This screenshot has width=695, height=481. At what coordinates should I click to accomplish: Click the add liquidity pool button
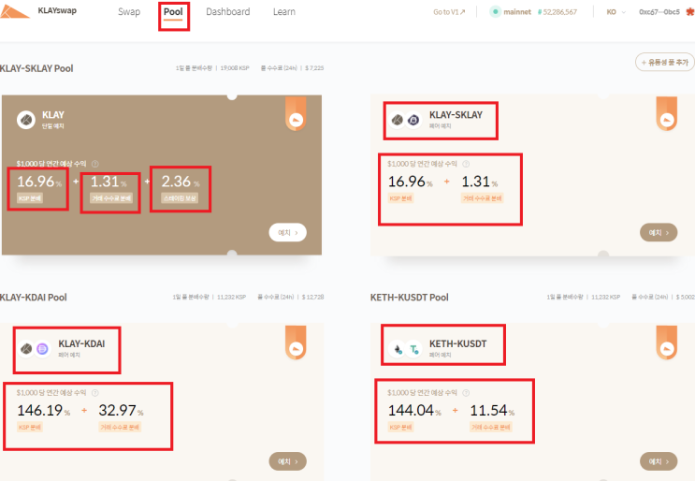(x=665, y=62)
